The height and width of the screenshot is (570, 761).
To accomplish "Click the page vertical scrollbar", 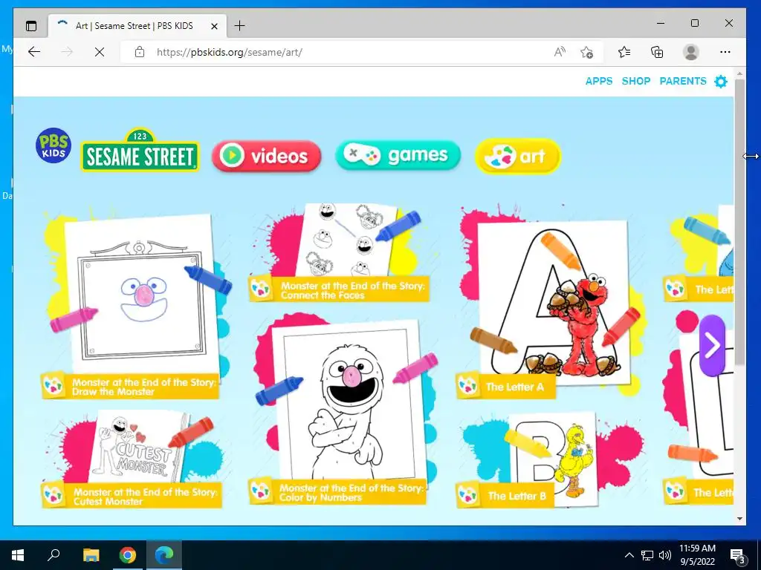I will [x=739, y=222].
